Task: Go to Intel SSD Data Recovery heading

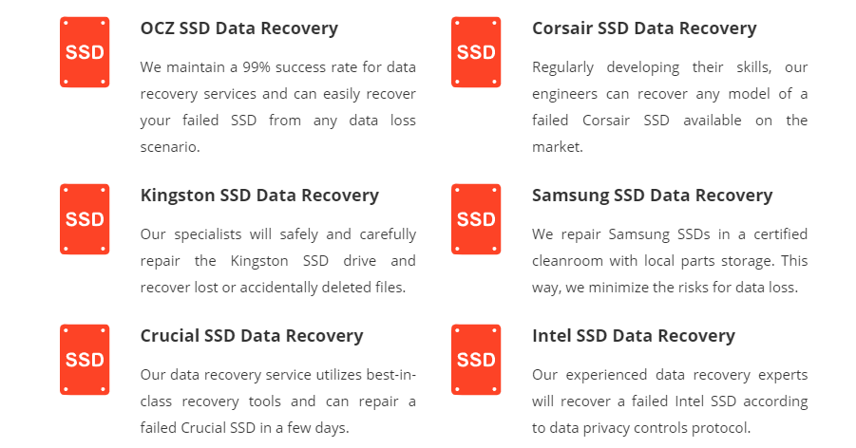Action: (634, 336)
